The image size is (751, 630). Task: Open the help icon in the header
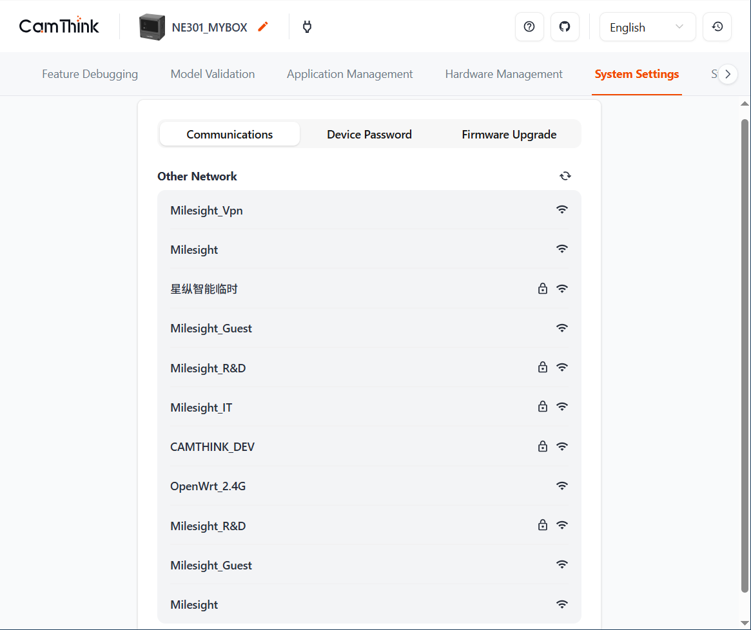tap(529, 26)
